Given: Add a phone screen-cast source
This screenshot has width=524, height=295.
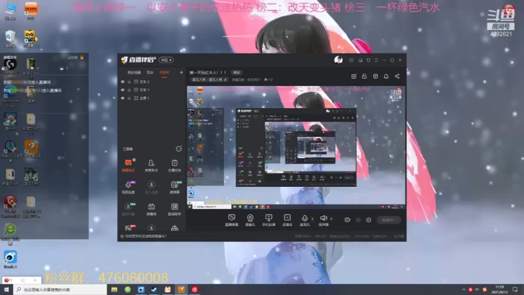Looking at the screenshot, I should (x=269, y=220).
